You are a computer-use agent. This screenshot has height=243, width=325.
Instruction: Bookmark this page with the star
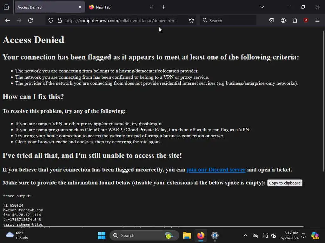(191, 21)
